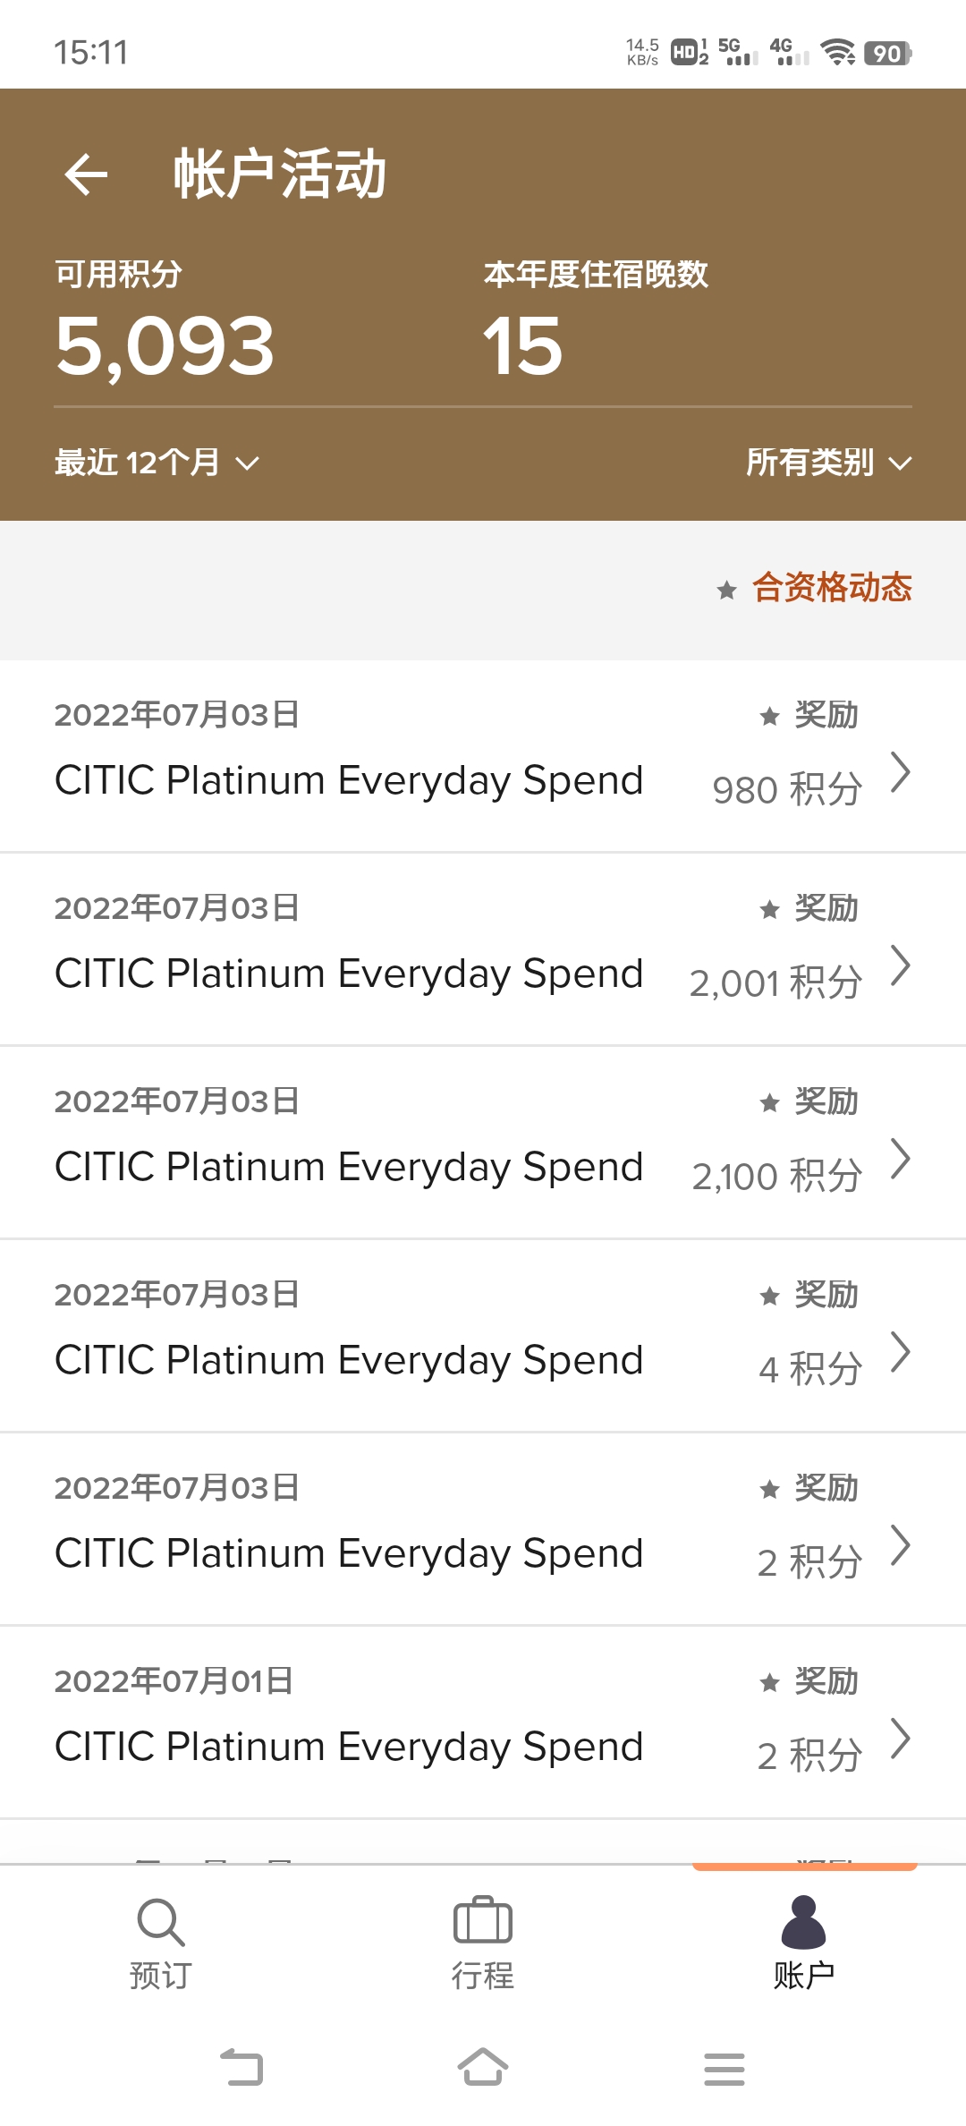This screenshot has height=2126, width=966.
Task: Open the 帐户活动 page title
Action: 280,174
